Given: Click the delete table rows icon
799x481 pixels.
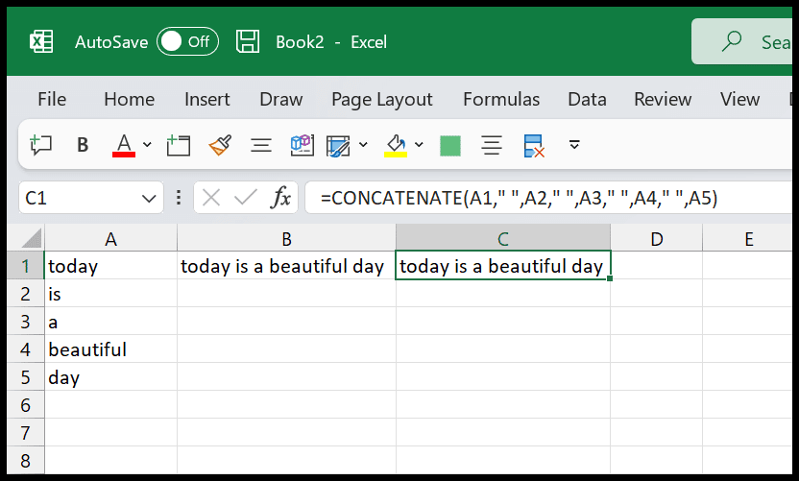Looking at the screenshot, I should (x=534, y=146).
